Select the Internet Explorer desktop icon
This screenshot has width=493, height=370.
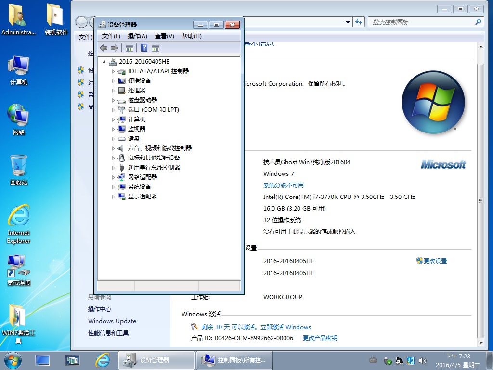[19, 224]
